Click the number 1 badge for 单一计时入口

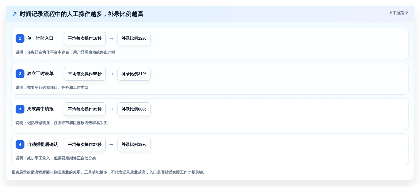20,39
